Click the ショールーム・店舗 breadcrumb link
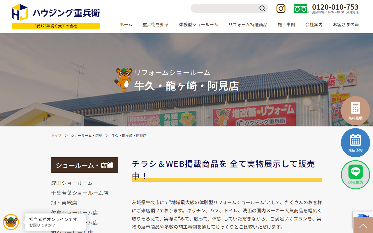 (87, 136)
